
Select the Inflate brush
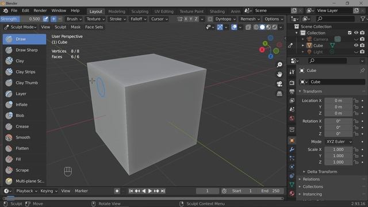(24, 105)
